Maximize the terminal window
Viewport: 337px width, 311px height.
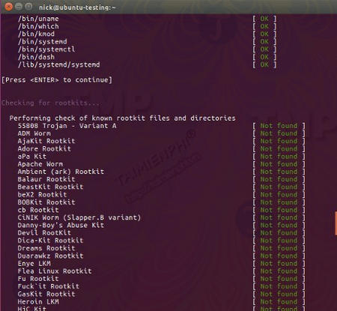(x=28, y=7)
